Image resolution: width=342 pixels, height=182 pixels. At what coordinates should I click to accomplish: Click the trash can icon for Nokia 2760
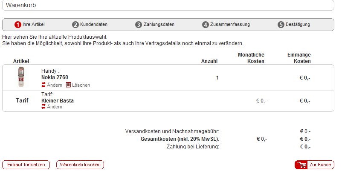[68, 85]
